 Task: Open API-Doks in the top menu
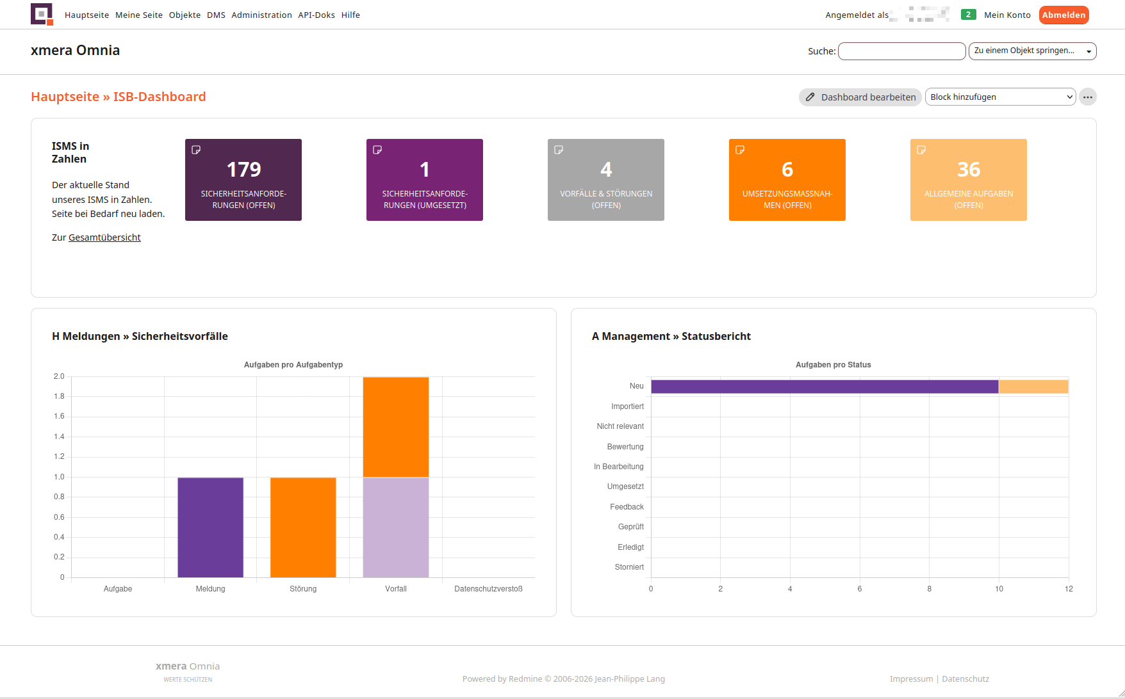pyautogui.click(x=316, y=15)
